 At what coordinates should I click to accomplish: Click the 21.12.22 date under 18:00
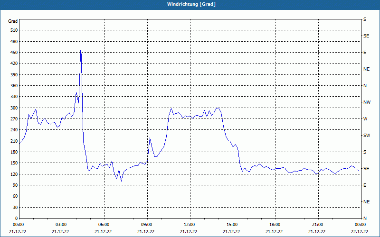[x=274, y=231]
